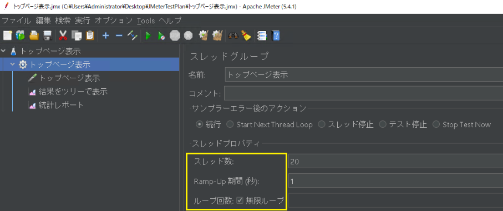The width and height of the screenshot is (503, 211).
Task: Select the トップページ表示 sampler tree item
Action: 69,78
